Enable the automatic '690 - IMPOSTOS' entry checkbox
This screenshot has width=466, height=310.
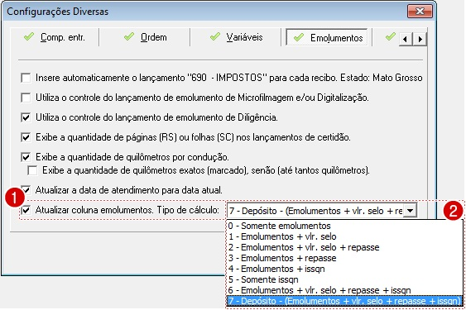pyautogui.click(x=26, y=78)
